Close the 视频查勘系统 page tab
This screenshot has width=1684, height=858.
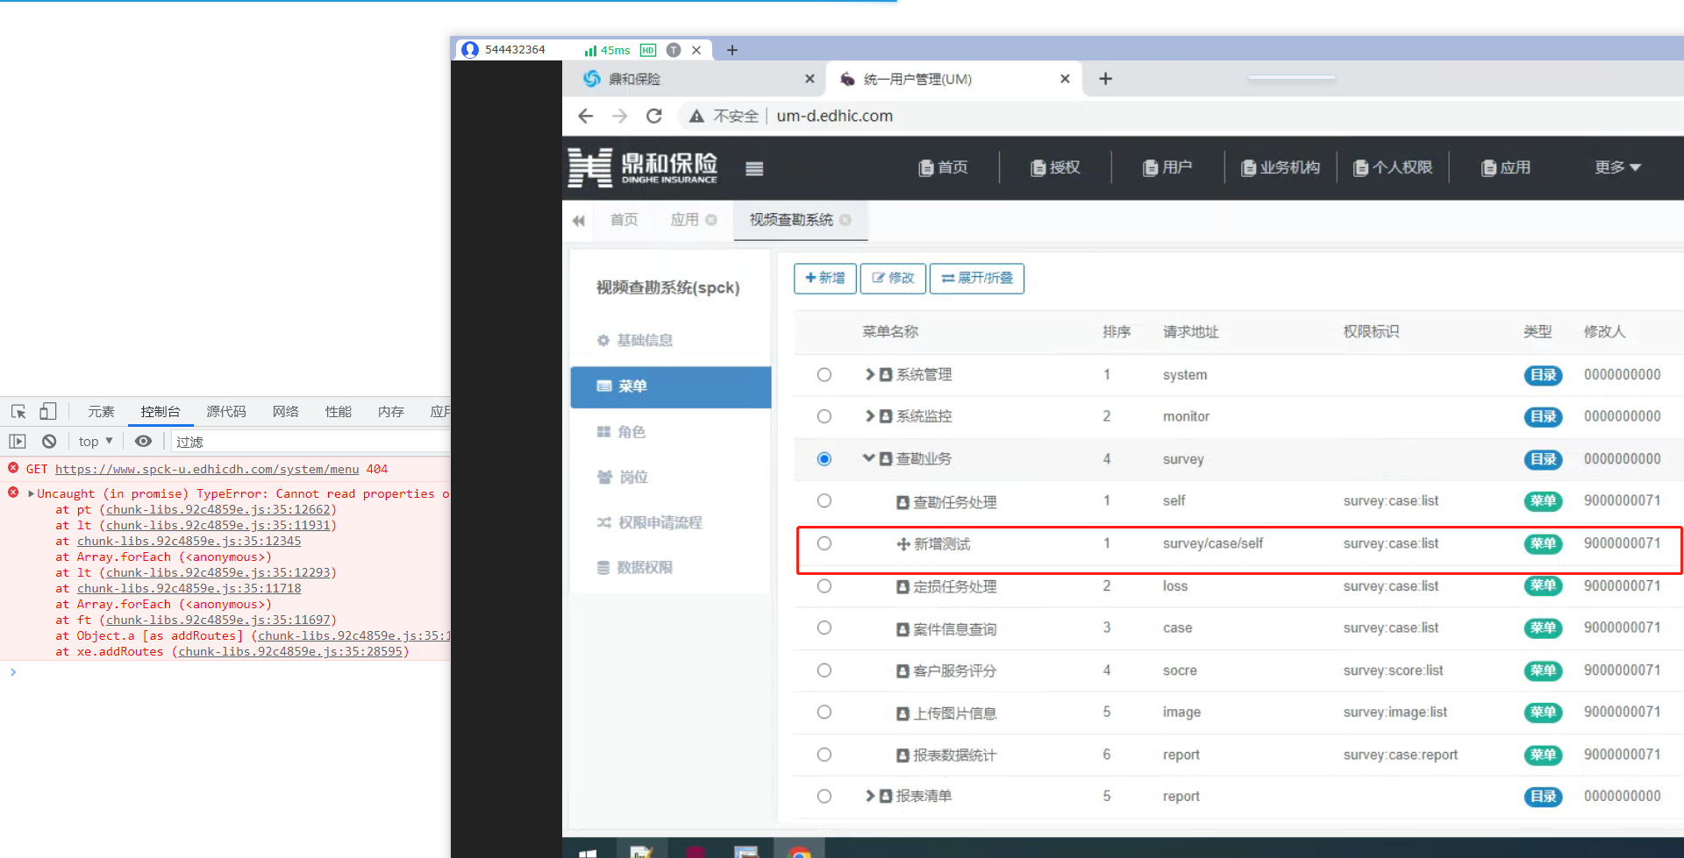point(846,220)
